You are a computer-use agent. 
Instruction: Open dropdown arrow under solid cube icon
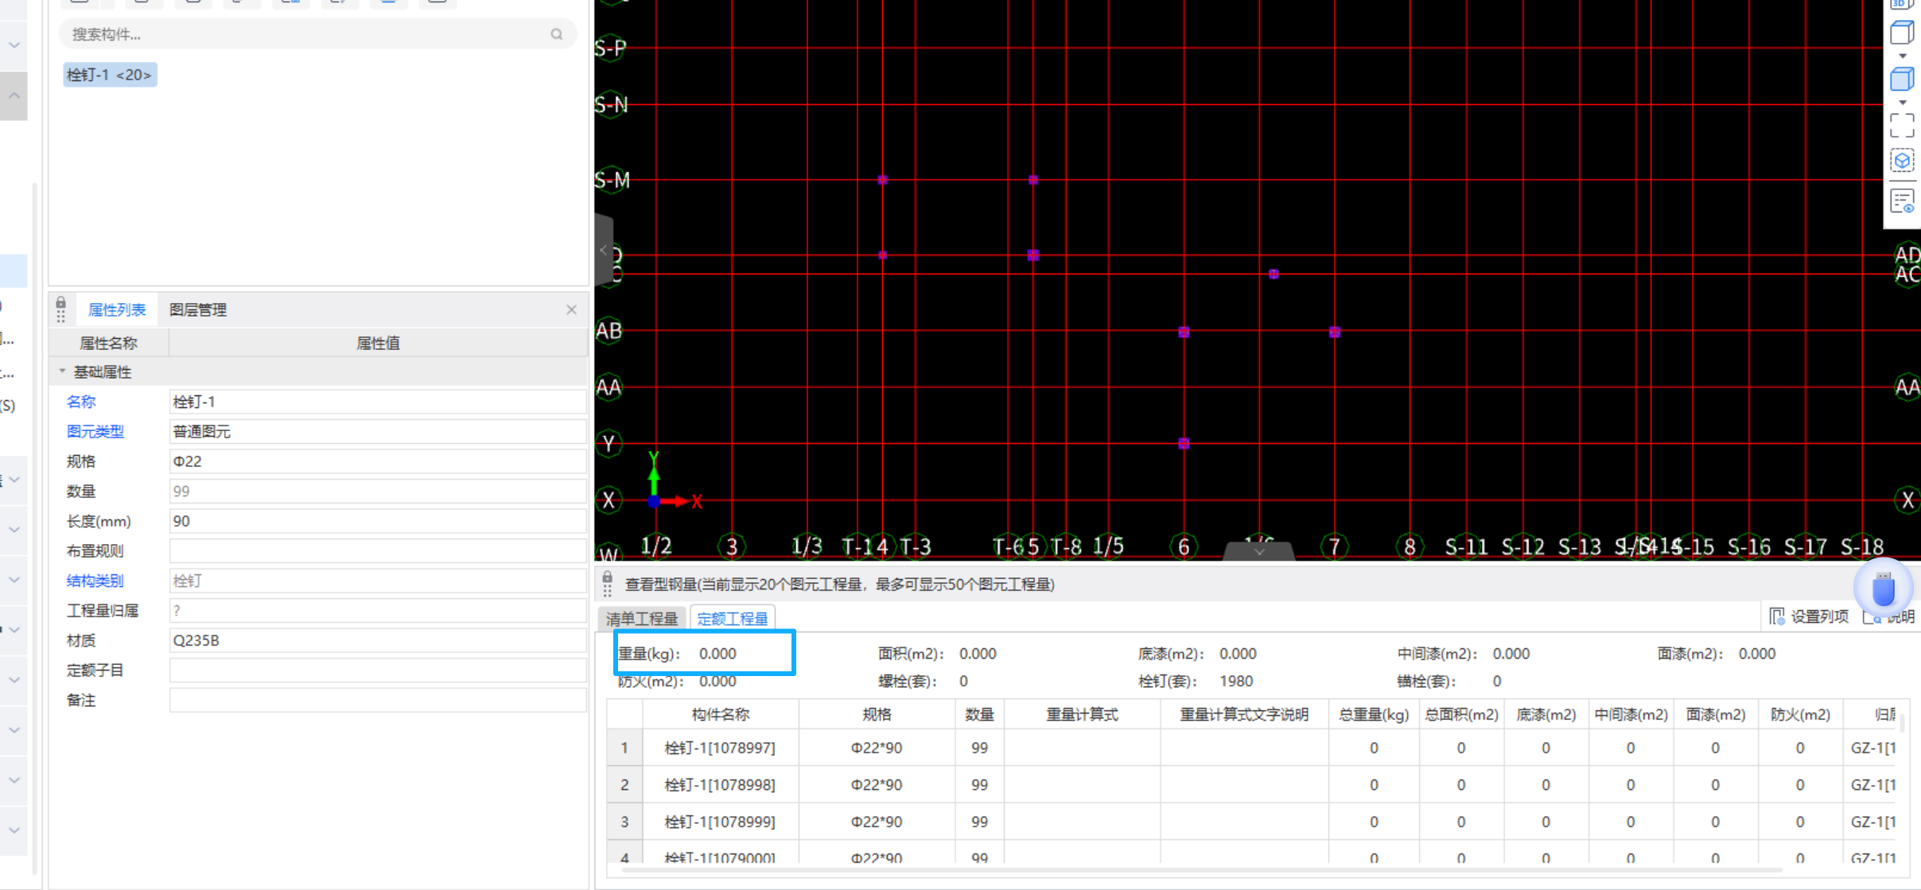(1902, 103)
